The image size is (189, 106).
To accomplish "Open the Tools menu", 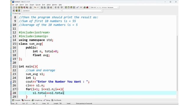I will [43, 5].
